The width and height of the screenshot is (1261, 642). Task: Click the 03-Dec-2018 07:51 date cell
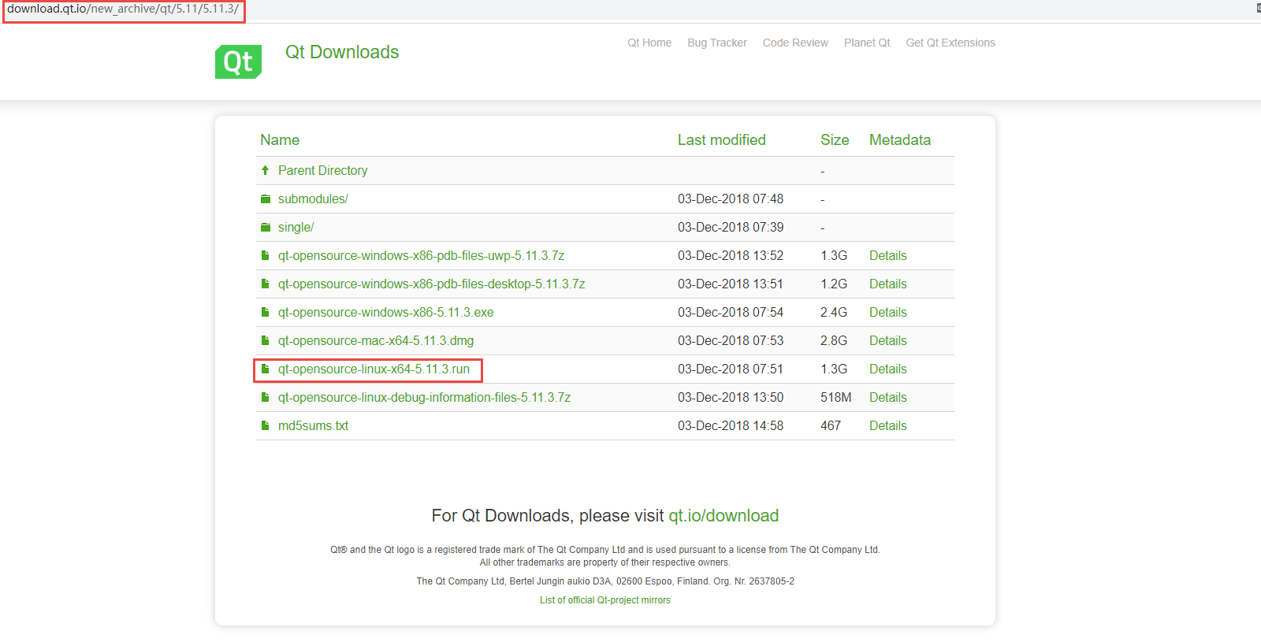[731, 369]
